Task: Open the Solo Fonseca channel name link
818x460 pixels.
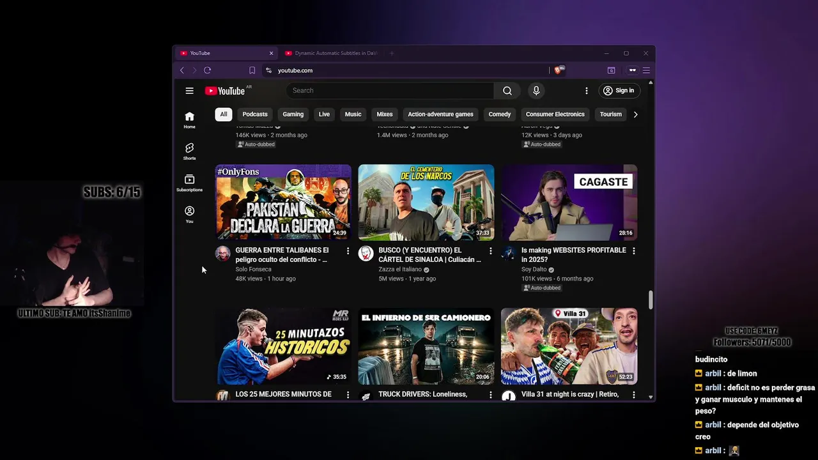Action: pyautogui.click(x=253, y=269)
